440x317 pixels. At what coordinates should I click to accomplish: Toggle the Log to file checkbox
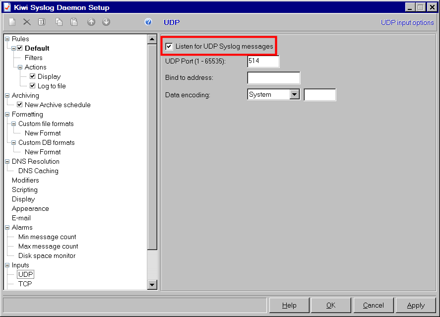tap(33, 85)
